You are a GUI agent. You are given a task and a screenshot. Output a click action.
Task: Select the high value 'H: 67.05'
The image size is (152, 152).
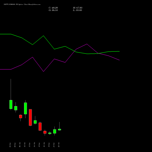(x=78, y=8)
